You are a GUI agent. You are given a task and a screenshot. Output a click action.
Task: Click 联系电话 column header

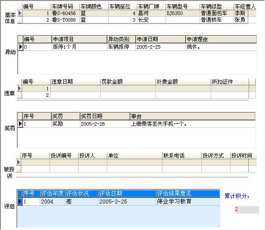pos(182,156)
